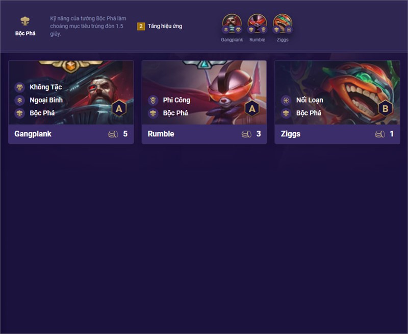Click the Bộc Phá trait icon in header
The image size is (408, 334).
pyautogui.click(x=25, y=21)
